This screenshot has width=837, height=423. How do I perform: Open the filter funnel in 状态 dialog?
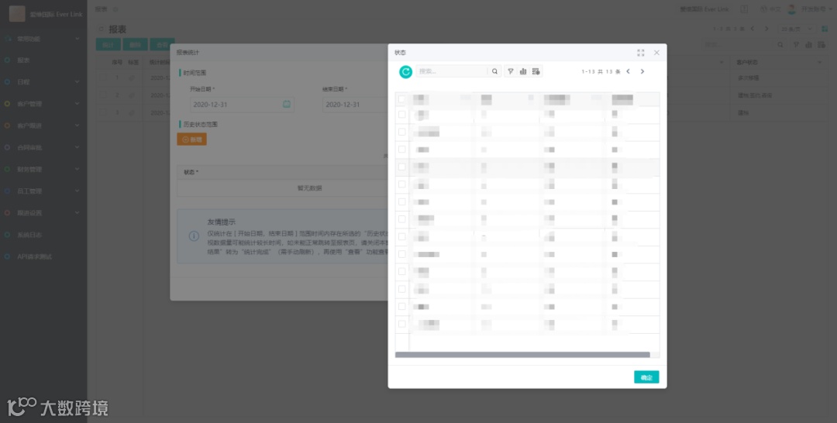(x=510, y=71)
